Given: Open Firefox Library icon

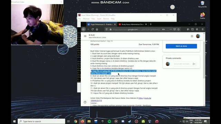Looking at the screenshot, I should click(188, 29).
